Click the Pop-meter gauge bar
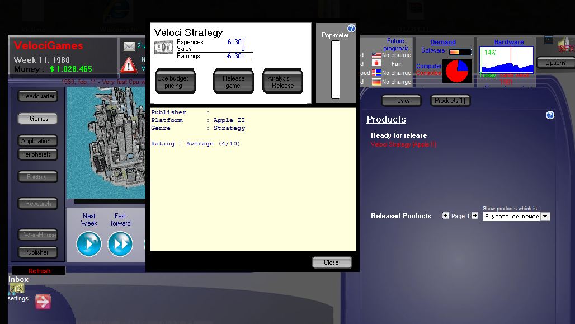The width and height of the screenshot is (575, 324). click(x=335, y=70)
